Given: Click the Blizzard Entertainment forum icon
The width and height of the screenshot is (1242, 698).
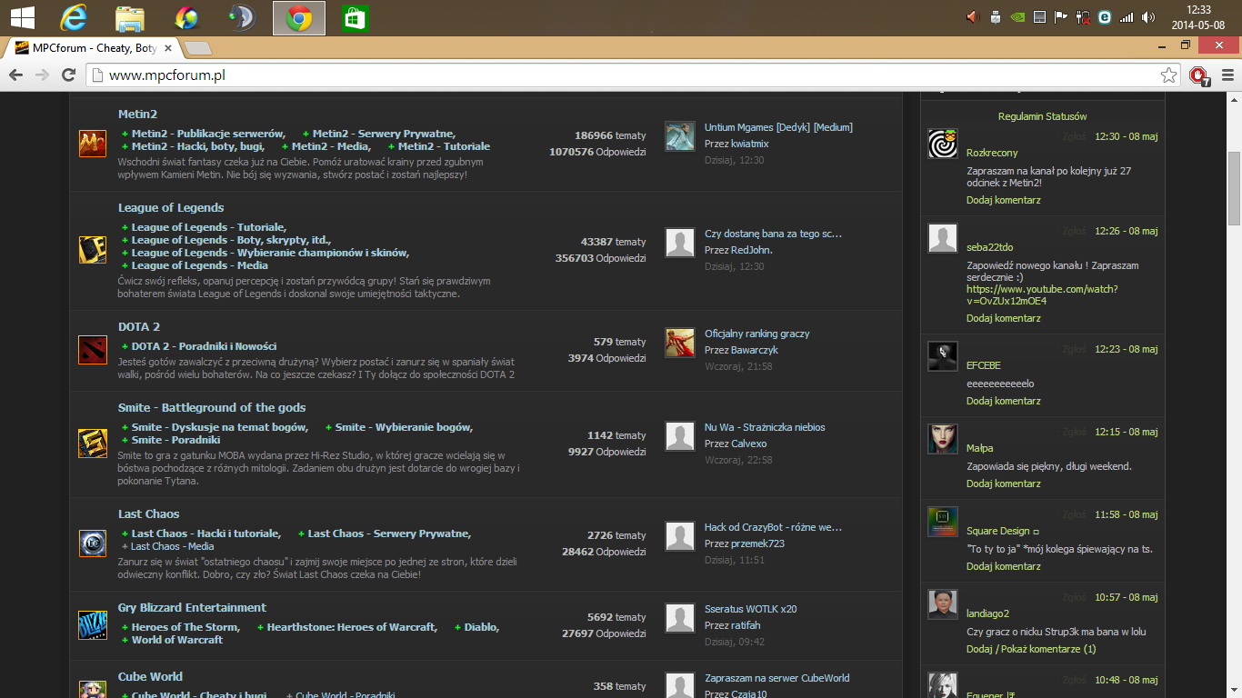Looking at the screenshot, I should coord(93,625).
